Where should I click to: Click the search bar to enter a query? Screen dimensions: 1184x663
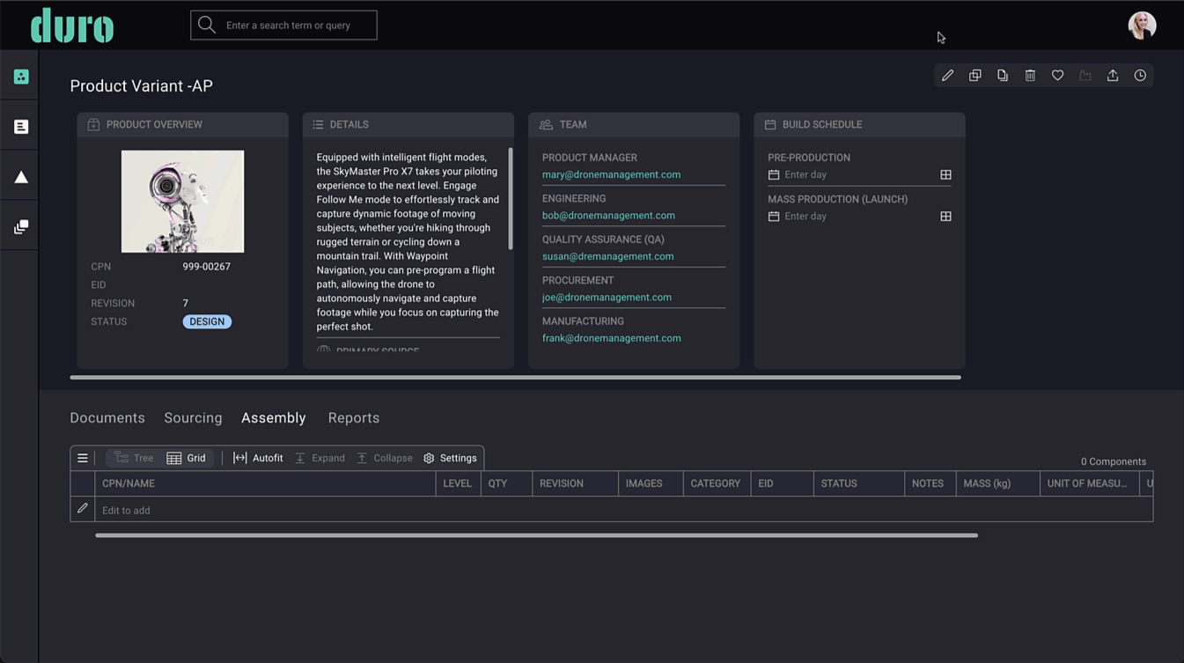283,25
